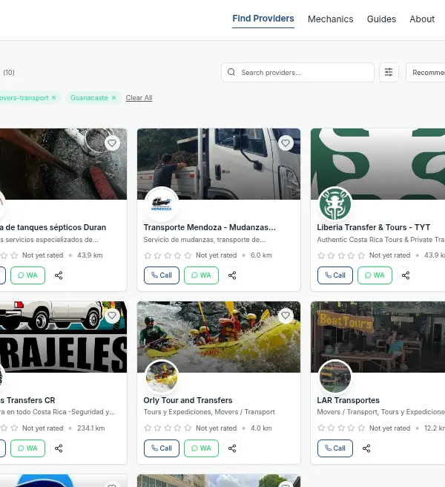Screen dimensions: 445x487
Task: Call Orly Tour and Transfers
Action: [x=162, y=448]
